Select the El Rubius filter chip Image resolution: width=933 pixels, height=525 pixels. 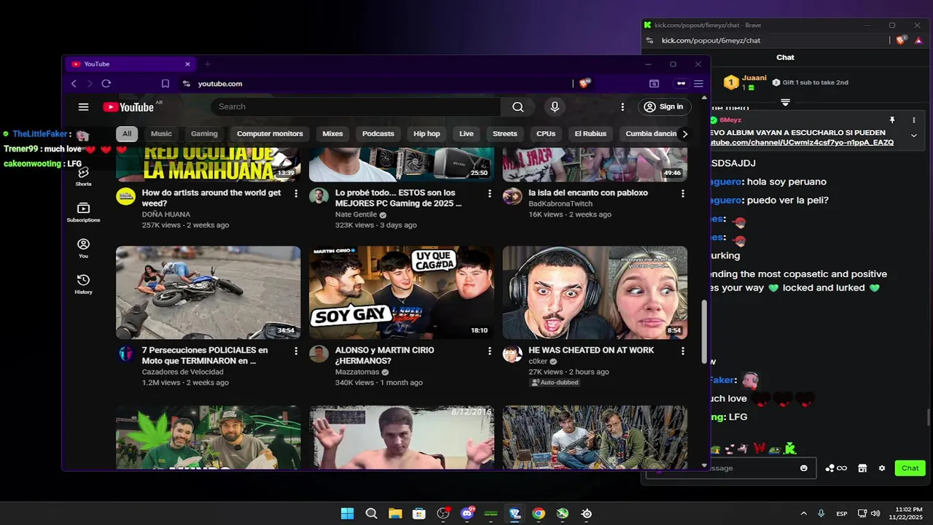[x=590, y=133]
